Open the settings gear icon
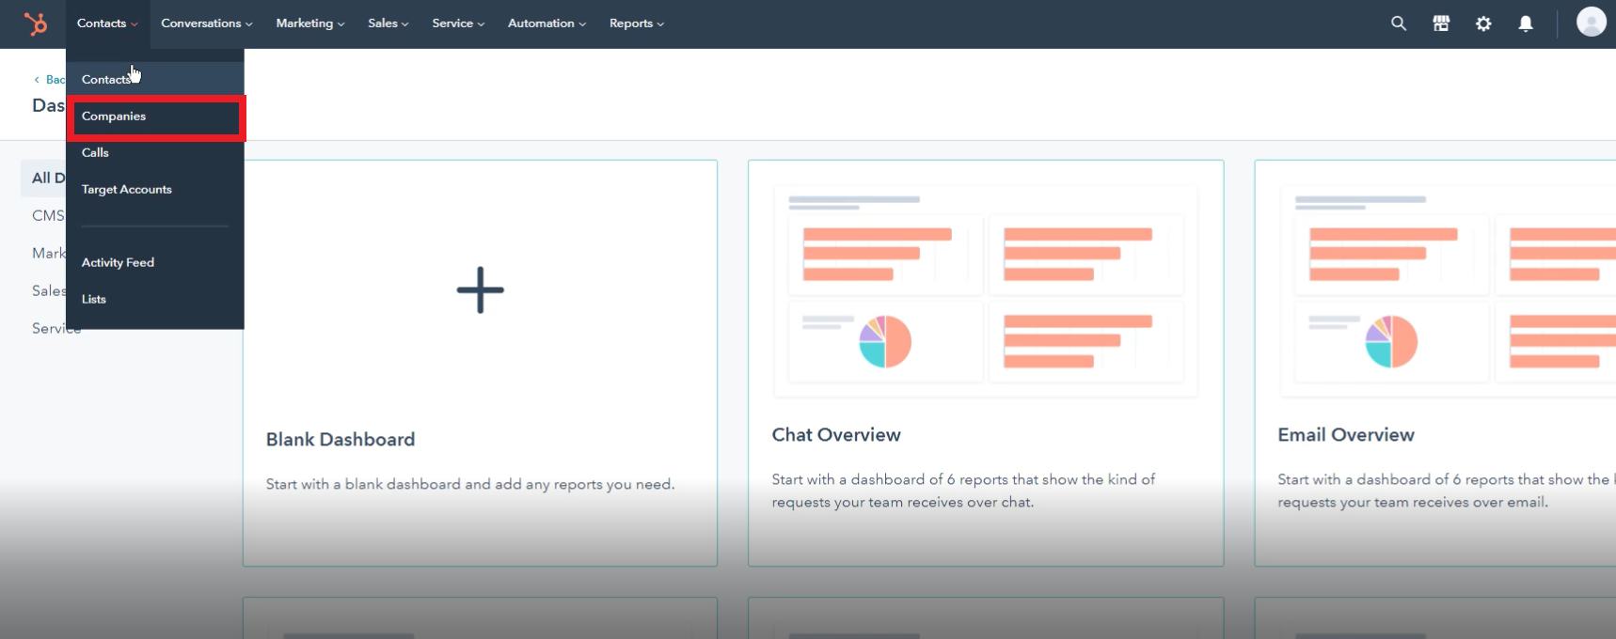1616x639 pixels. tap(1483, 23)
